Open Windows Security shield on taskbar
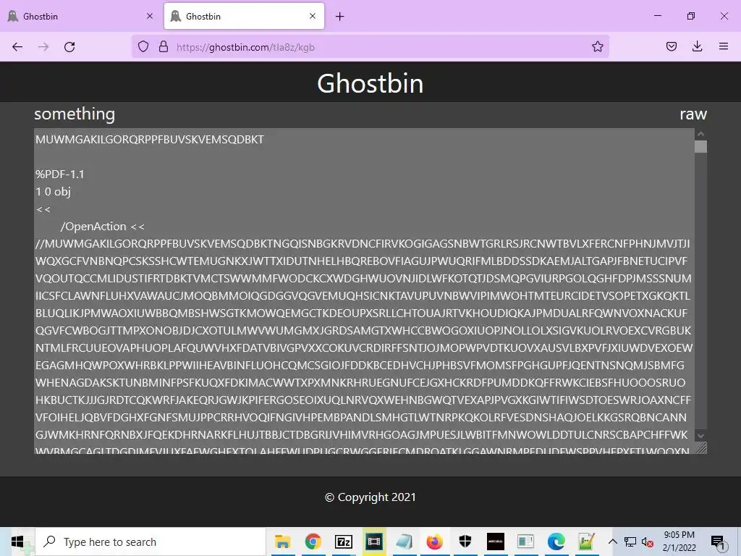Screen dimensions: 741x556 pos(465,542)
